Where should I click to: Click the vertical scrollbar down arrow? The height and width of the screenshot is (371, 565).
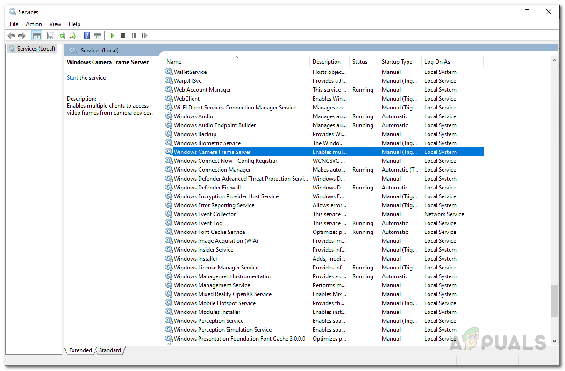[x=555, y=341]
